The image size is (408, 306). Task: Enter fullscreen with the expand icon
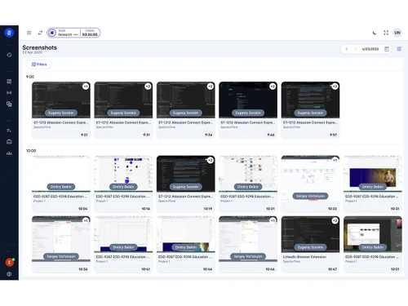[386, 33]
